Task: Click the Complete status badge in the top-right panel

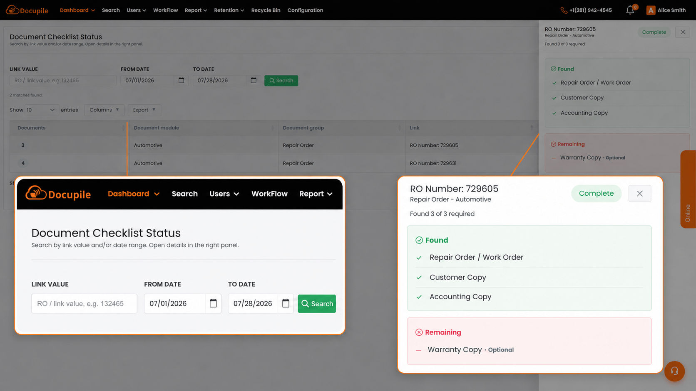Action: 654,32
